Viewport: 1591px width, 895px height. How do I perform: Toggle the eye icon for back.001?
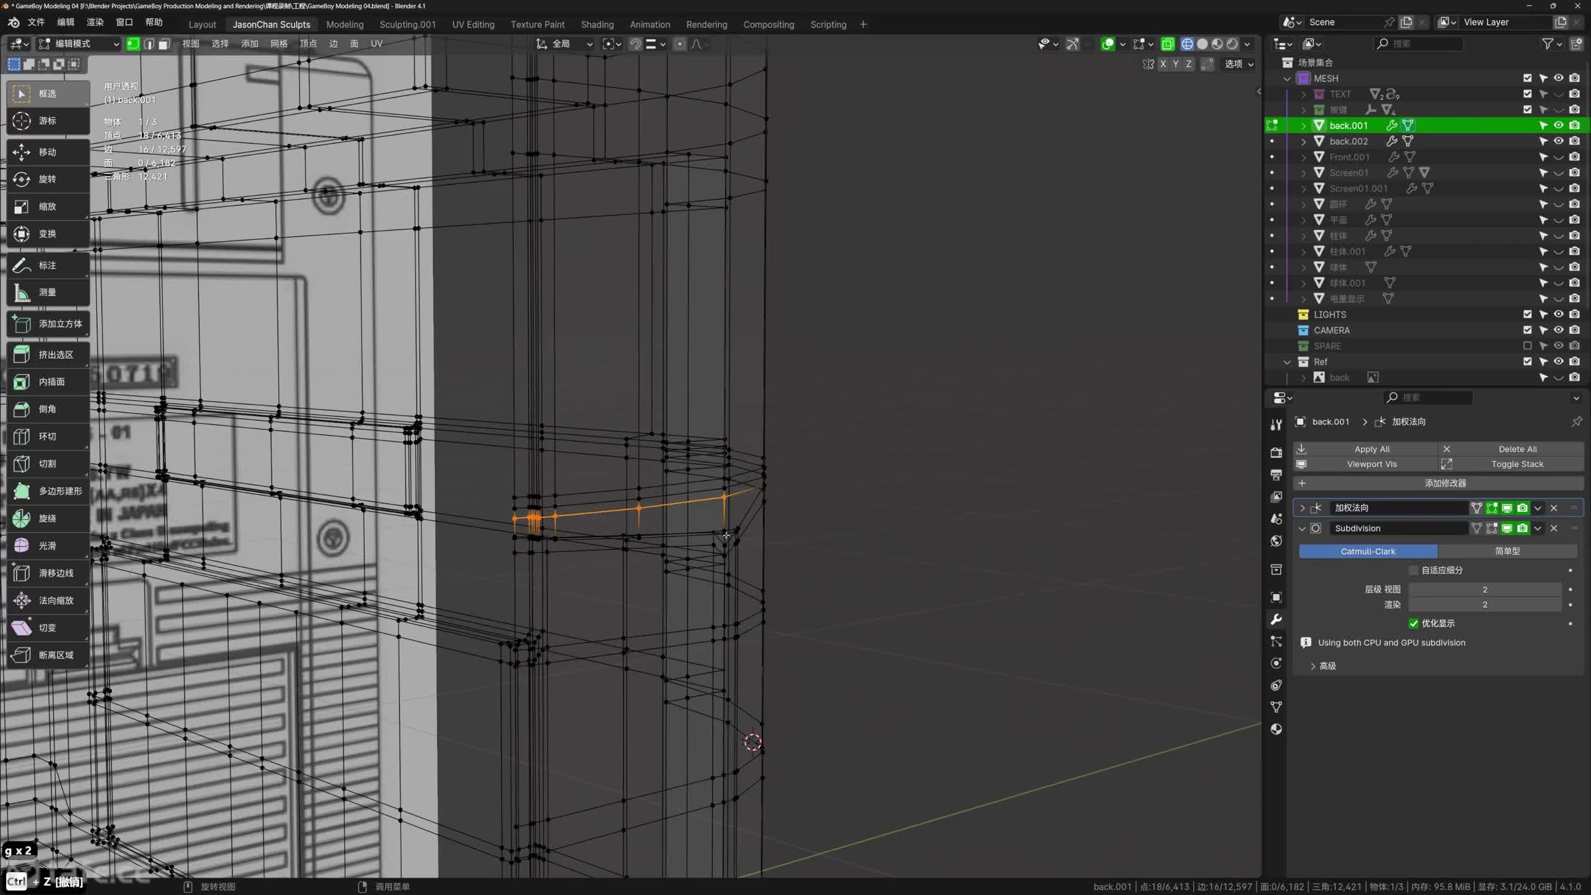1559,125
